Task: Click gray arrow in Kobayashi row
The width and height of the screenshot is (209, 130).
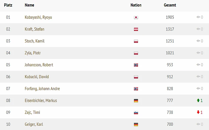Action: [198, 17]
